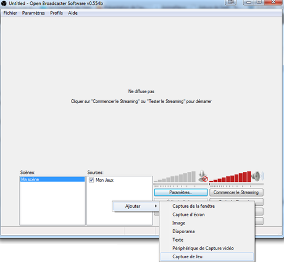The width and height of the screenshot is (284, 262).
Task: Click the OBS logo in the title bar
Action: point(4,3)
